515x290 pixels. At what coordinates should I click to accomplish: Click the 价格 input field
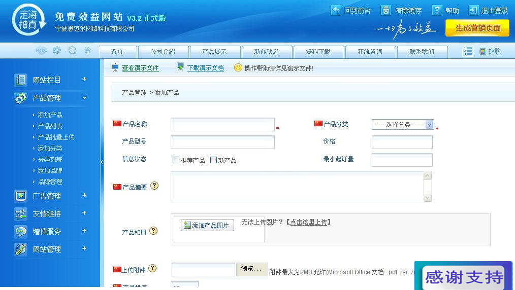[402, 142]
